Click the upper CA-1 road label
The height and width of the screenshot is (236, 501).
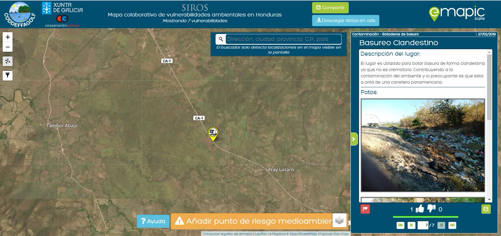167,61
